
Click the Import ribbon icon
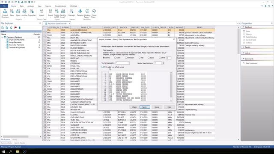(42, 12)
